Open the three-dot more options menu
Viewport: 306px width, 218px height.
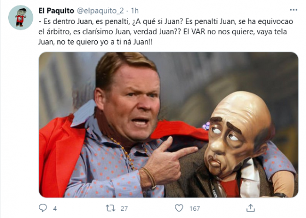coord(293,10)
